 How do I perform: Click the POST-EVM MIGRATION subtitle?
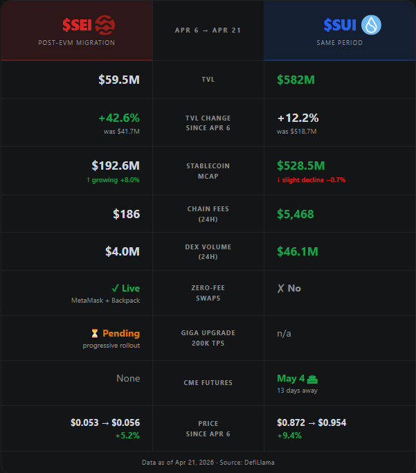(77, 43)
